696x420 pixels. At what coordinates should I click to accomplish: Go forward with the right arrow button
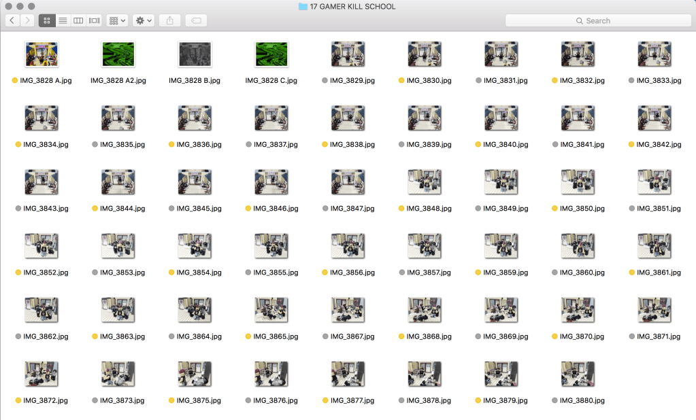[27, 20]
